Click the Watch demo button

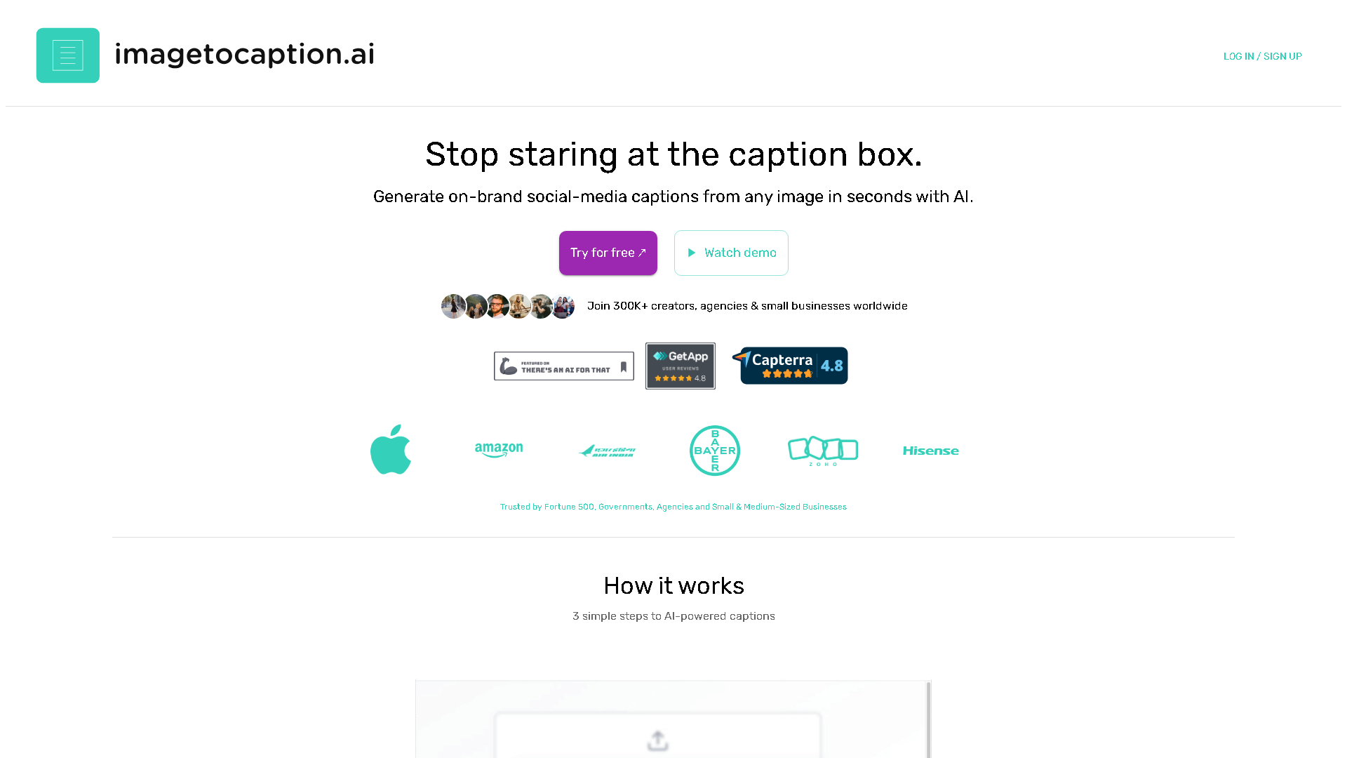coord(731,253)
